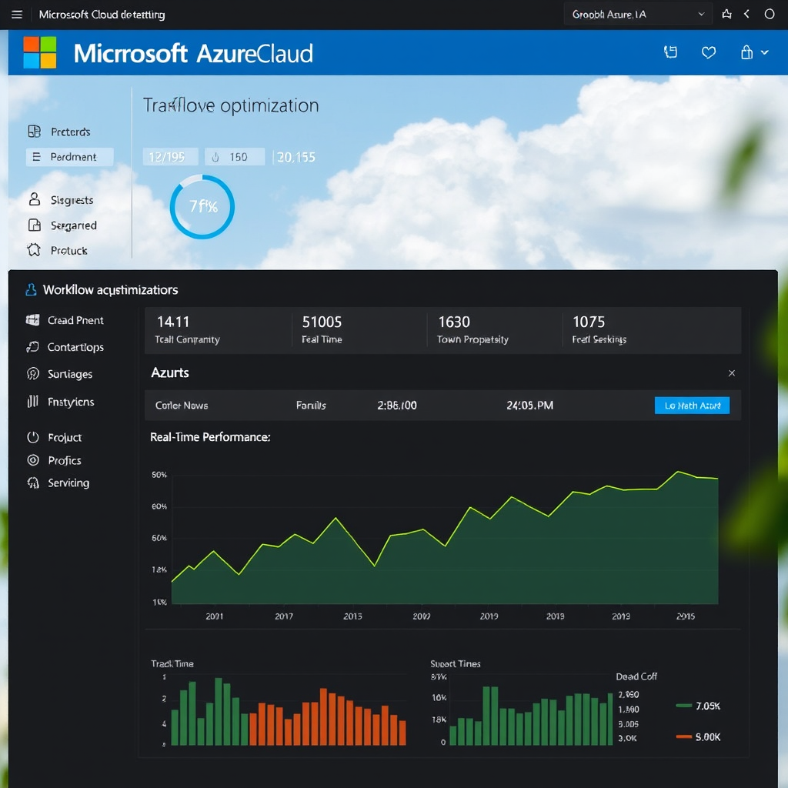The width and height of the screenshot is (788, 788).
Task: Click the Microsoft four-color logo
Action: coord(40,52)
